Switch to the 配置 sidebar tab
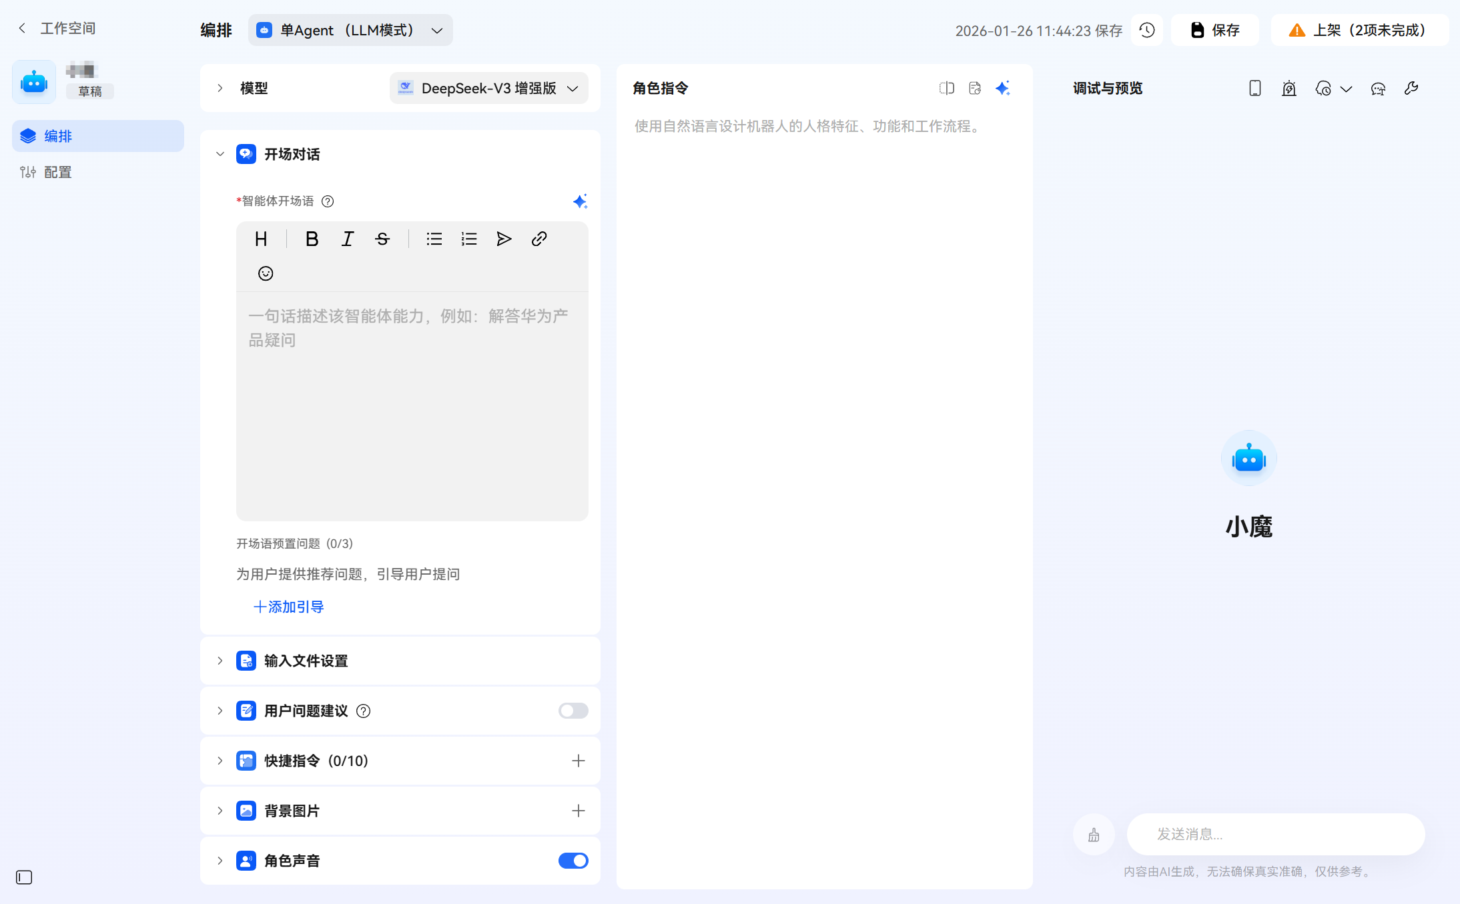 click(57, 172)
